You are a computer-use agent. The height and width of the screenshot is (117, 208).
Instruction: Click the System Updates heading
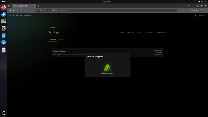60,51
